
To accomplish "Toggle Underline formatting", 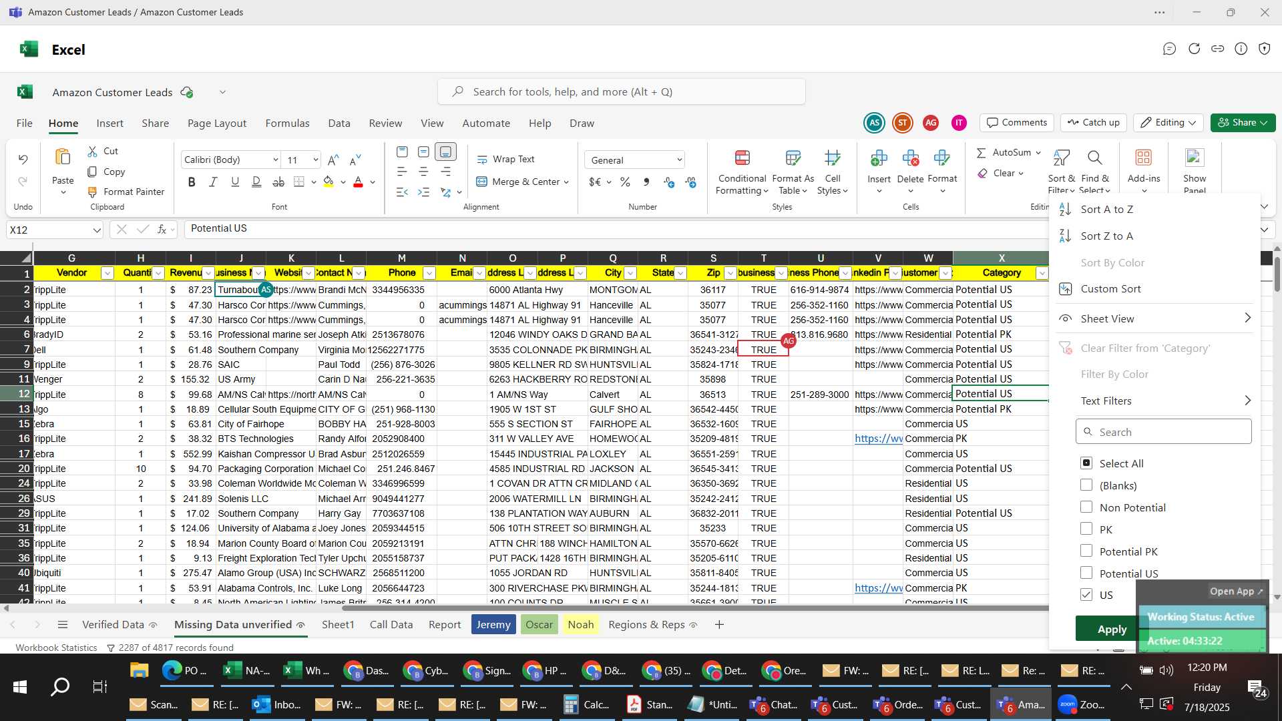I will pos(235,182).
